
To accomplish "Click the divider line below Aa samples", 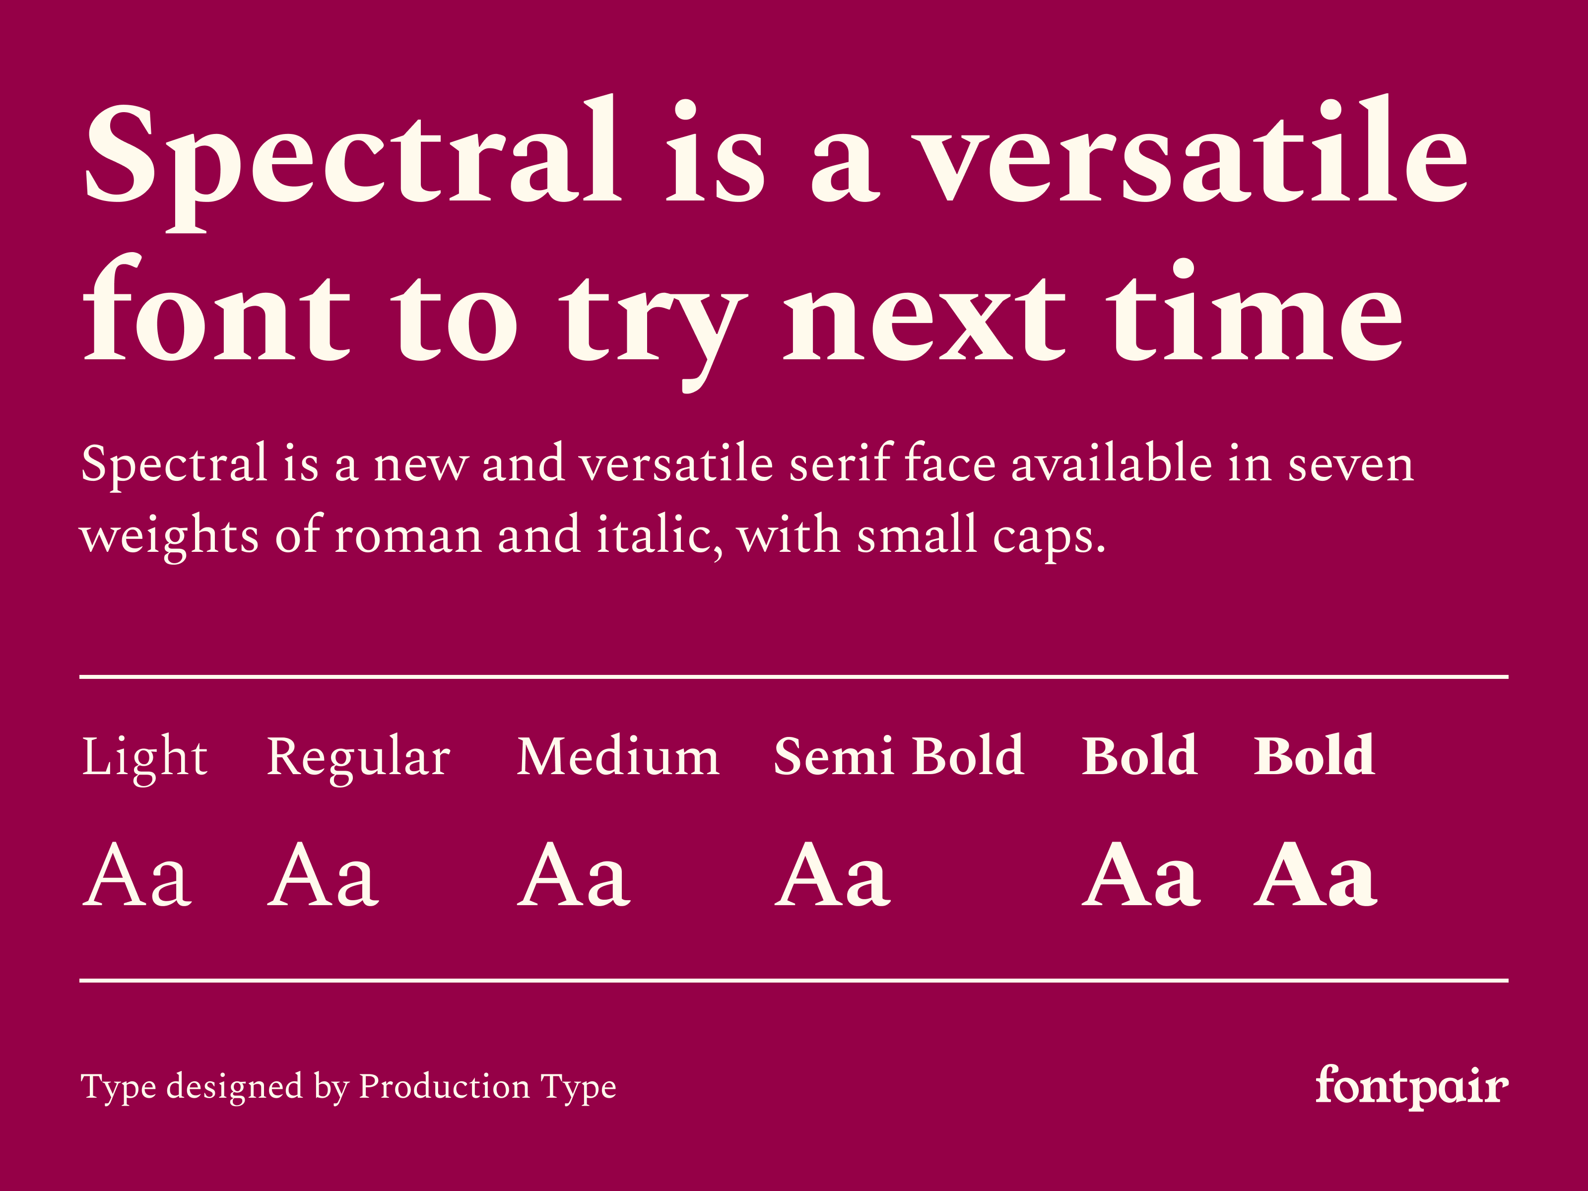I will pyautogui.click(x=794, y=979).
